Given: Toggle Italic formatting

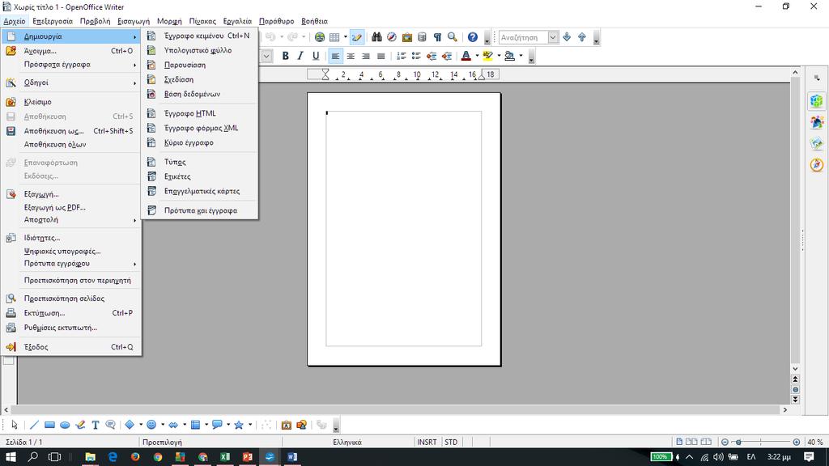Looking at the screenshot, I should point(300,56).
